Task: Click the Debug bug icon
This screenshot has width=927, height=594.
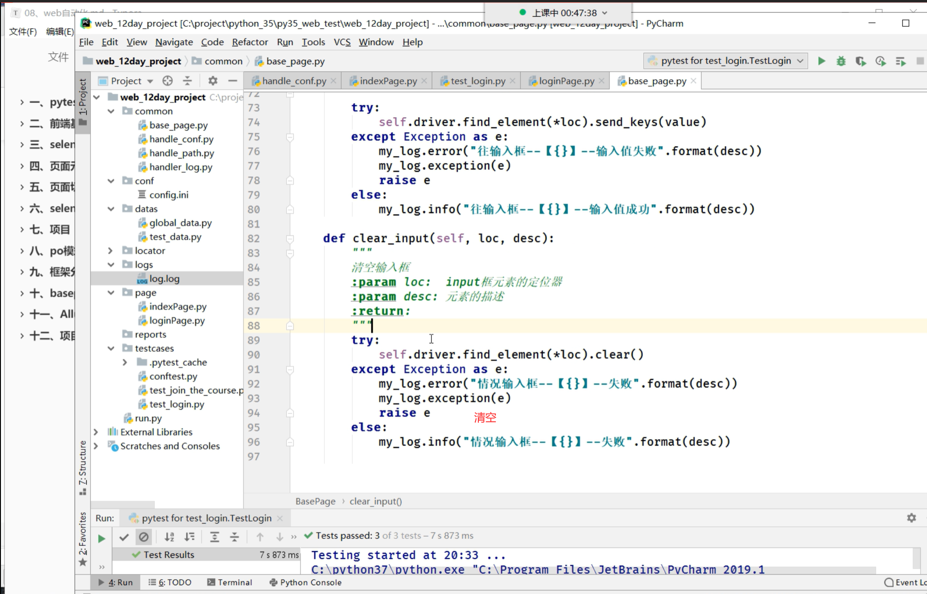Action: point(841,61)
